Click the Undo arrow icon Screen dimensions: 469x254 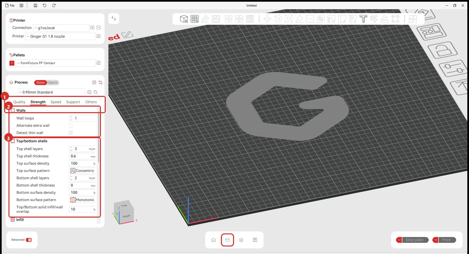coord(45,5)
